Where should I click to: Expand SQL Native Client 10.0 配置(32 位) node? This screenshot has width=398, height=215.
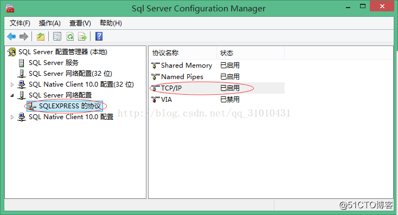(x=12, y=84)
